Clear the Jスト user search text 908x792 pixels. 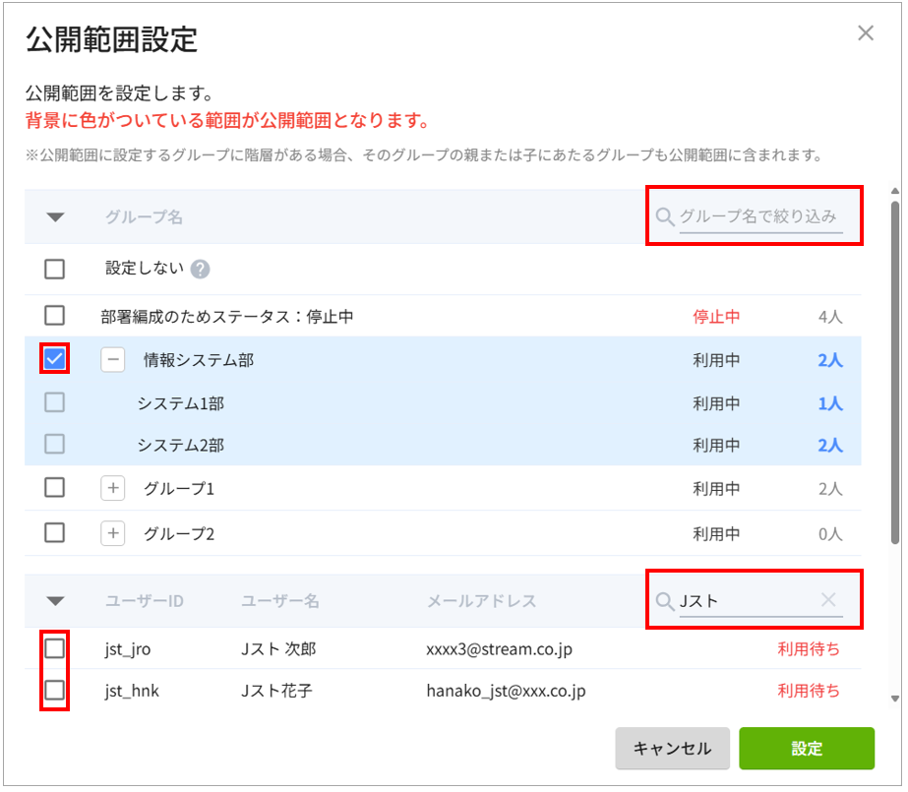tap(828, 600)
